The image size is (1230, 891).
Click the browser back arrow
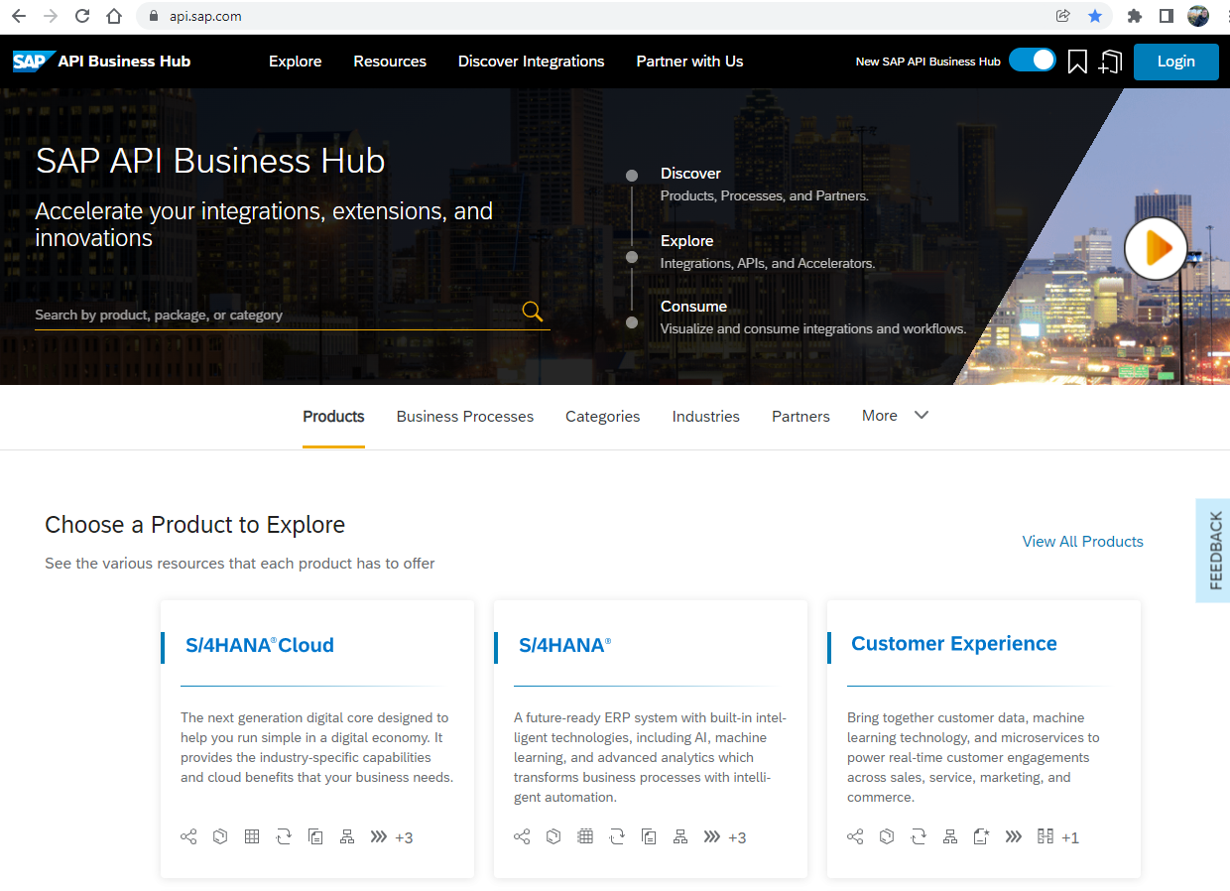point(19,16)
